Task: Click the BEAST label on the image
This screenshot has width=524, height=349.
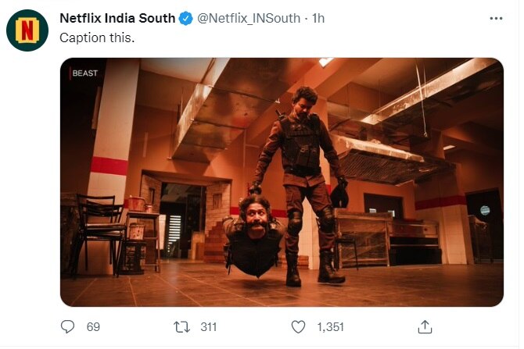Action: tap(84, 73)
